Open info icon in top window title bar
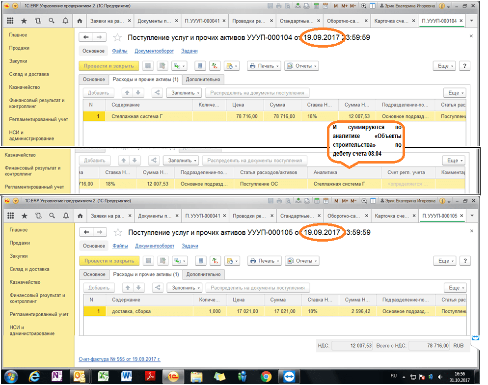This screenshot has height=385, width=488. pos(442,5)
